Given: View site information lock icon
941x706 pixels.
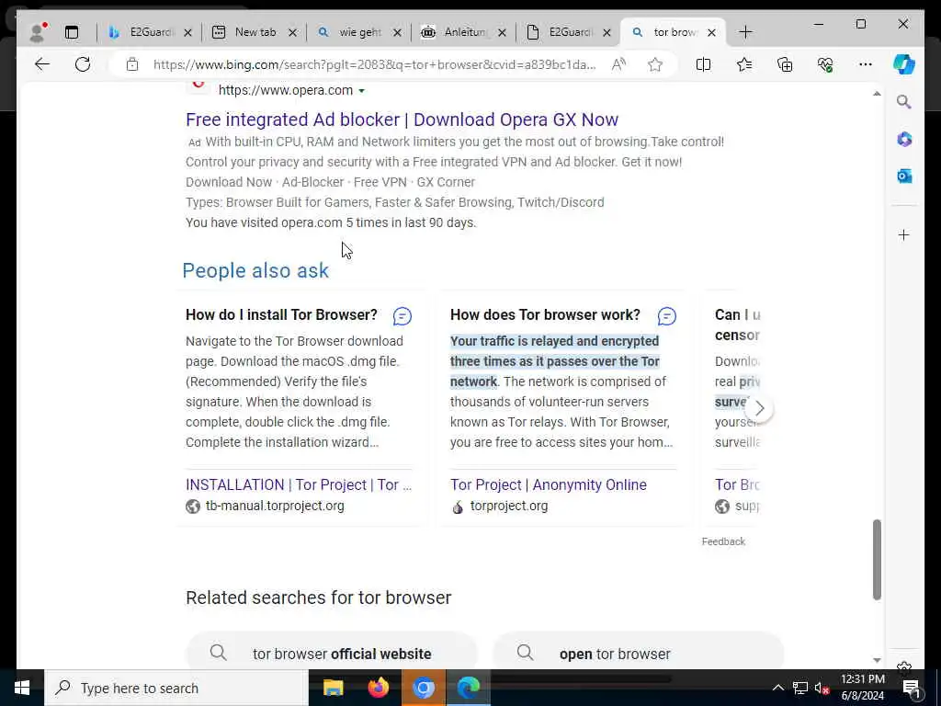Looking at the screenshot, I should 132,64.
